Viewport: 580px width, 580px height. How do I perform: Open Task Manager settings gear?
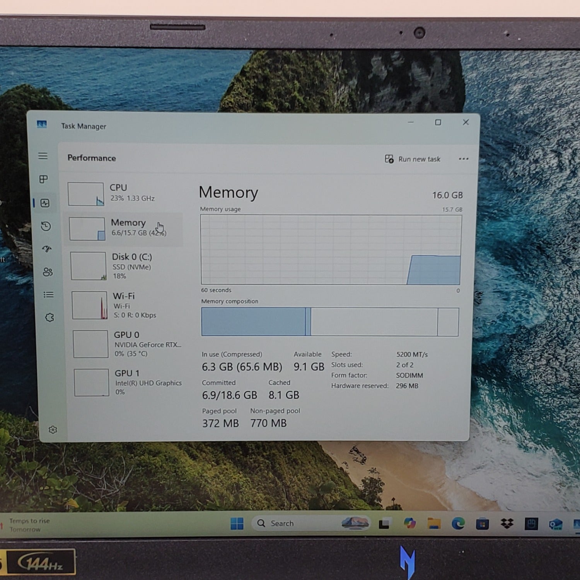point(53,430)
